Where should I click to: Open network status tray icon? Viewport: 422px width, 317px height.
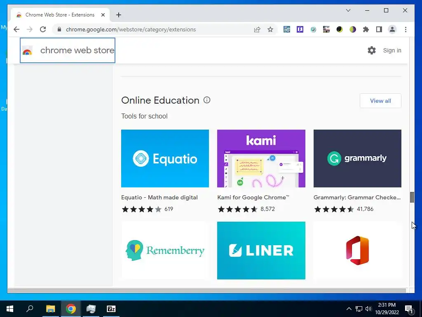click(359, 309)
